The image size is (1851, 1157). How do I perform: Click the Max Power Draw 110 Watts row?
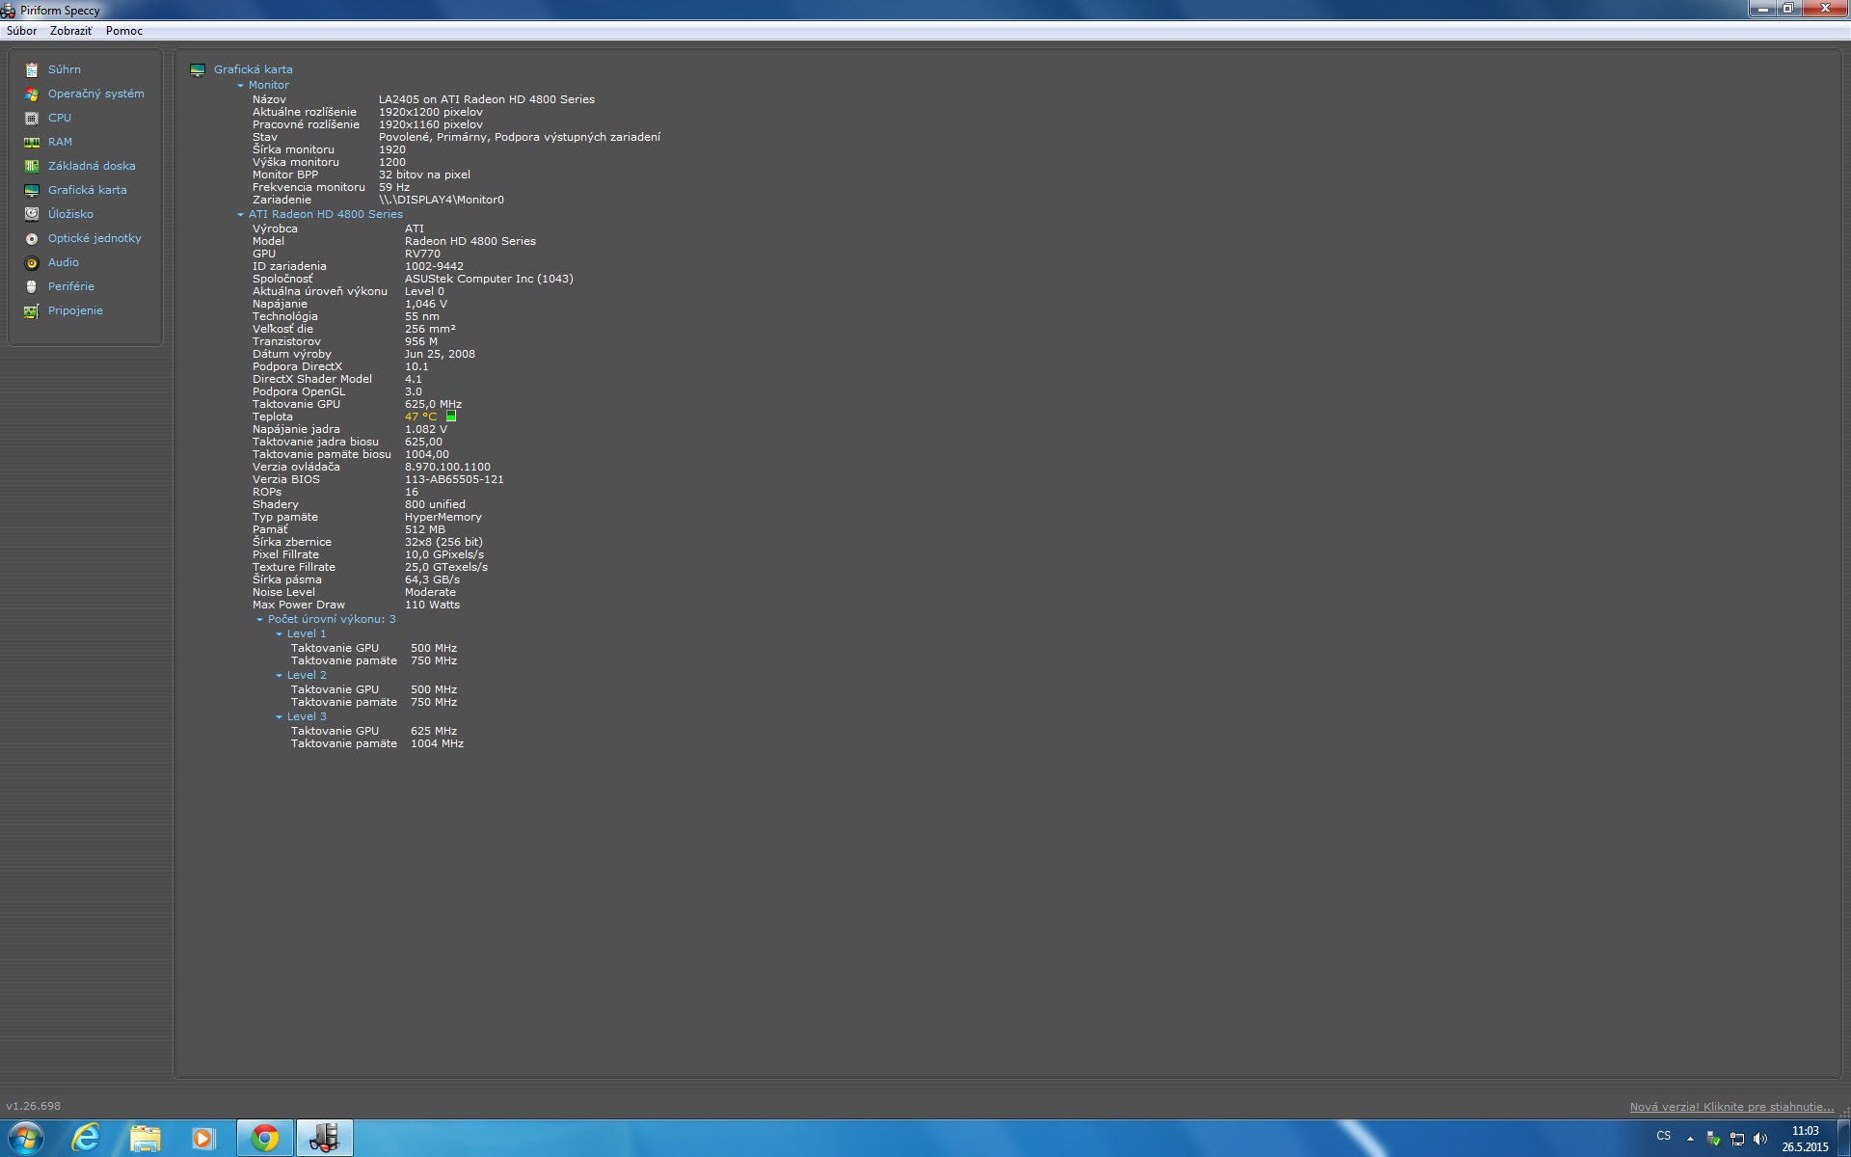tap(356, 605)
